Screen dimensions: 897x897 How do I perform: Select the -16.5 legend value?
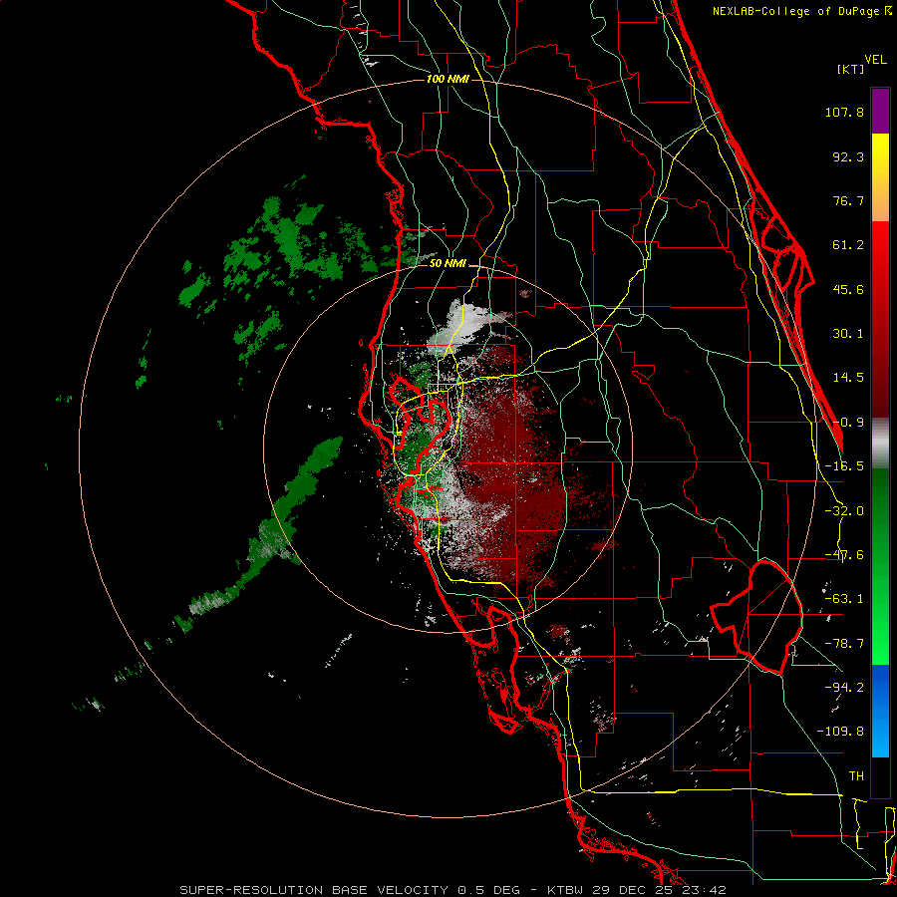click(x=844, y=466)
